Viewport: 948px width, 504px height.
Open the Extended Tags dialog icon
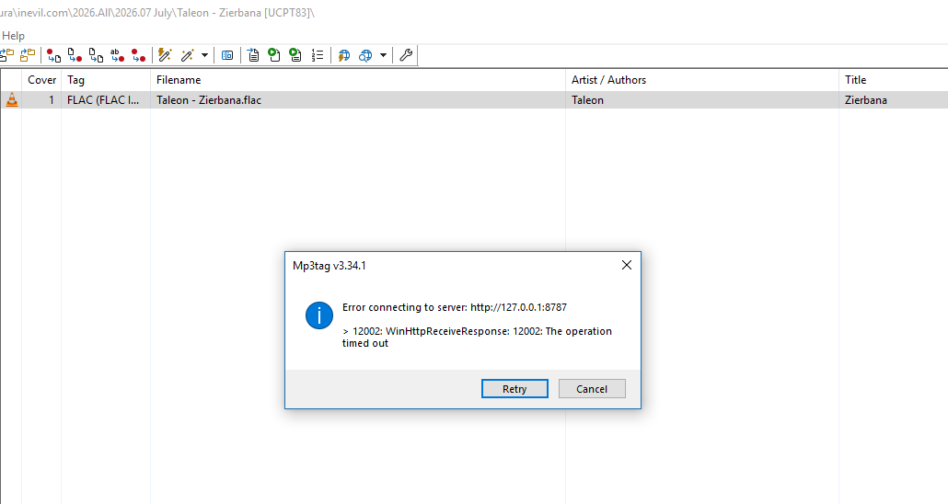227,55
